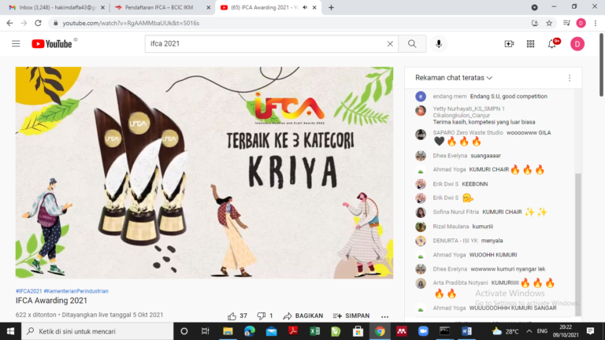Open the create video camera icon
This screenshot has width=605, height=340.
tap(509, 44)
